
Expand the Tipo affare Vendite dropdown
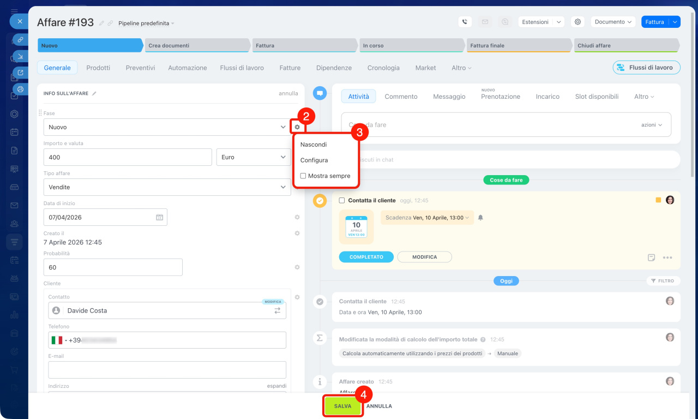coord(167,187)
